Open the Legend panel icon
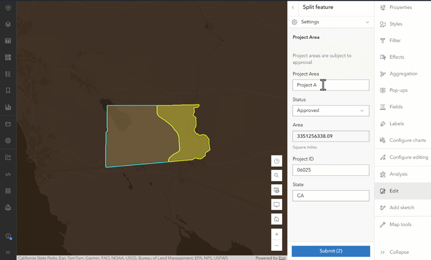 [8, 74]
